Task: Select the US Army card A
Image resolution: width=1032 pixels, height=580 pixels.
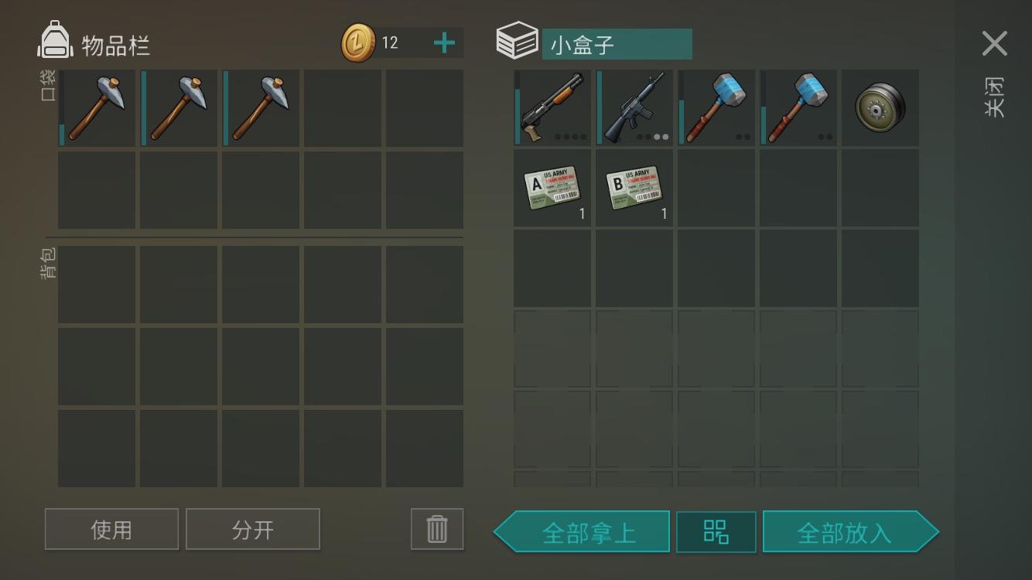Action: click(x=552, y=188)
